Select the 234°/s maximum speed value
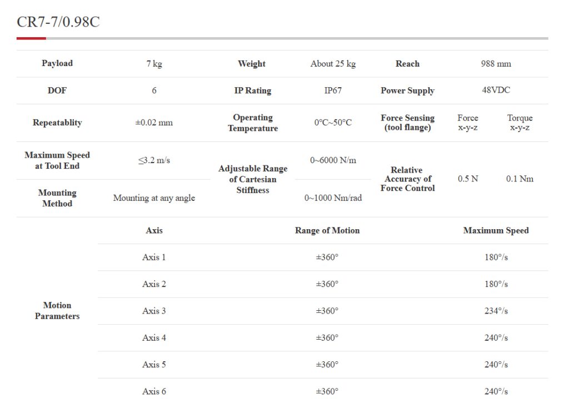This screenshot has height=399, width=569. click(x=496, y=311)
